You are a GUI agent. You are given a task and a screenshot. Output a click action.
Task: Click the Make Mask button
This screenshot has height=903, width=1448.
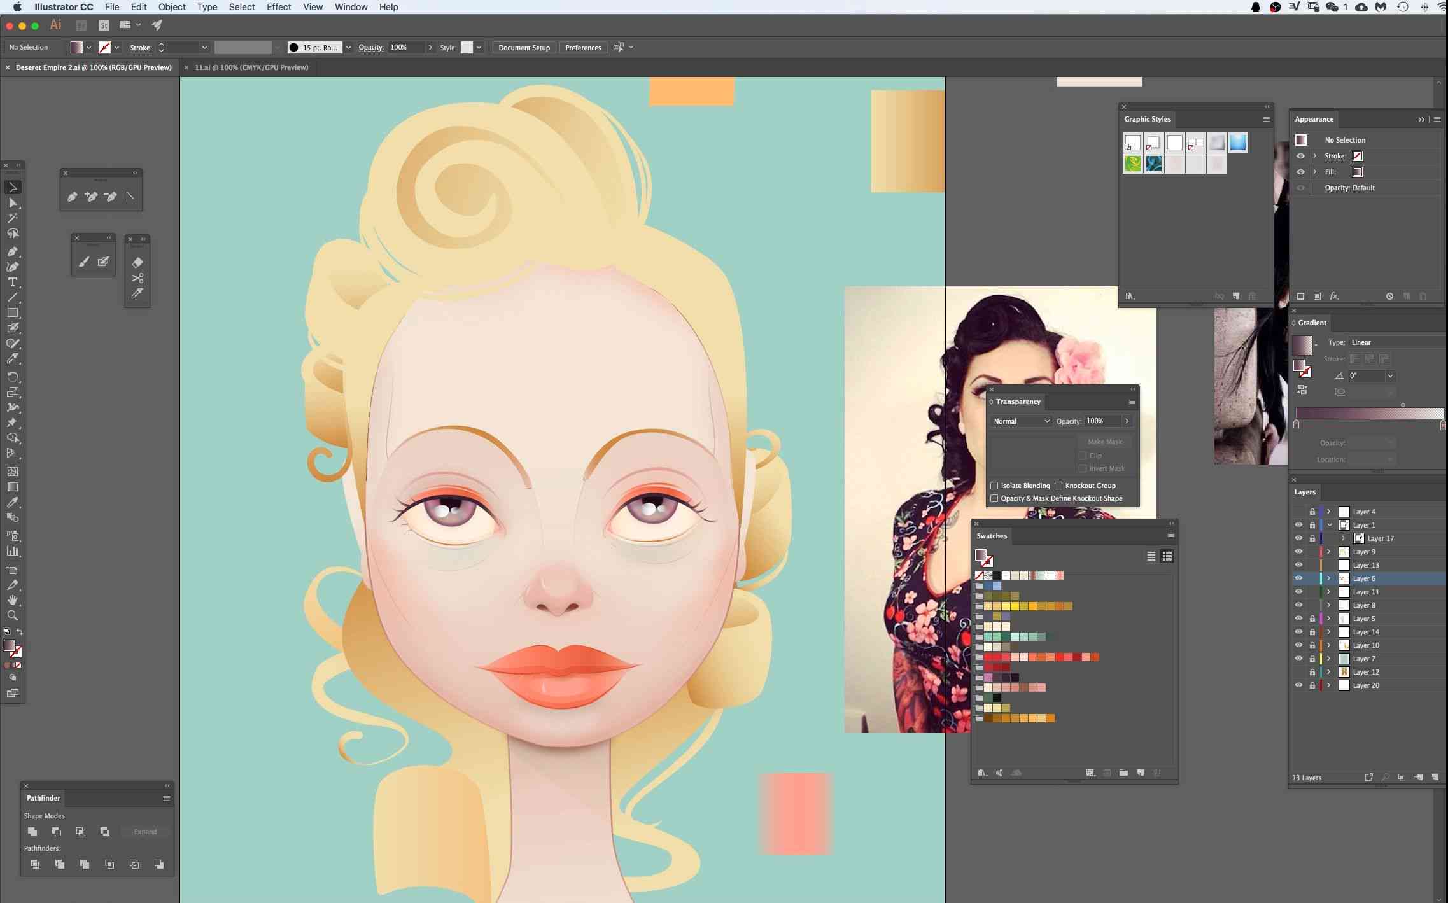tap(1104, 440)
